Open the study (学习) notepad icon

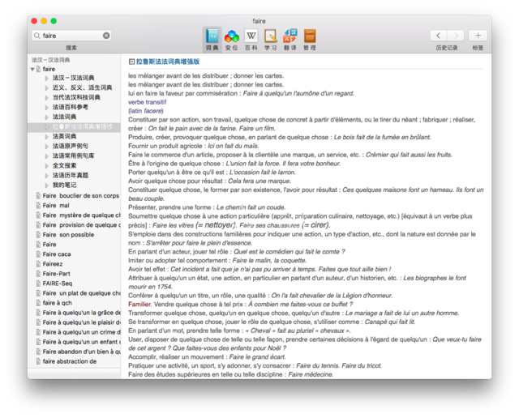pyautogui.click(x=270, y=36)
